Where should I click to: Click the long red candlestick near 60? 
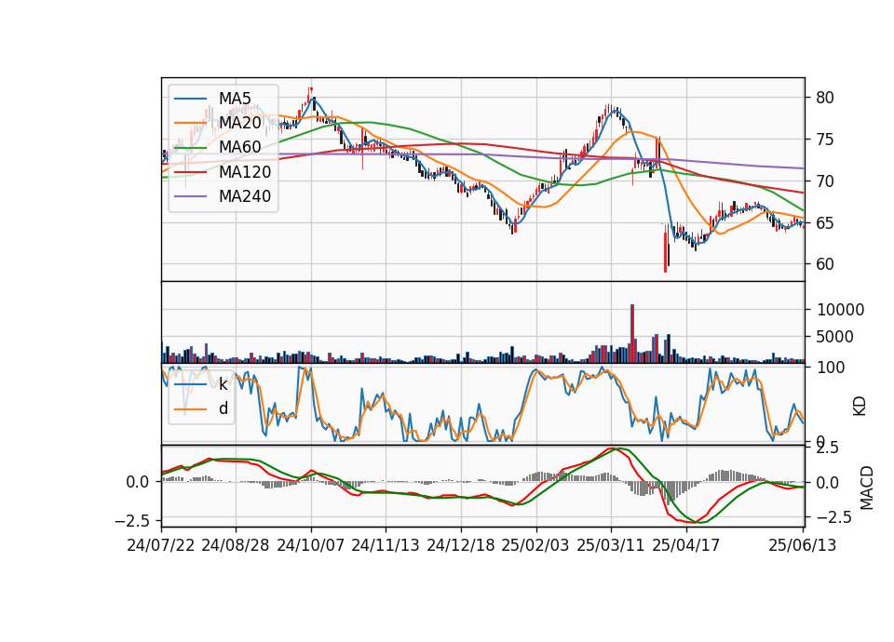point(665,248)
